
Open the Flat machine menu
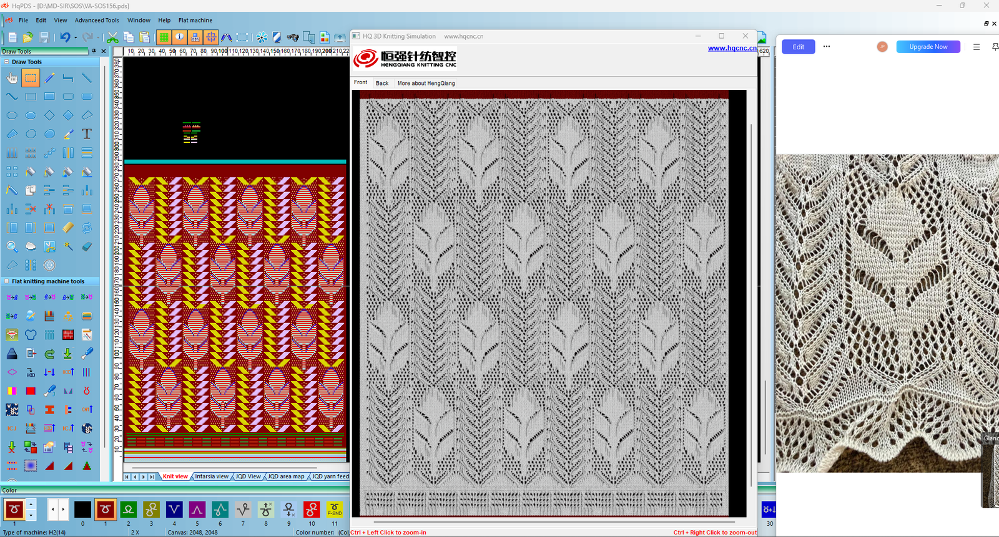pyautogui.click(x=195, y=20)
